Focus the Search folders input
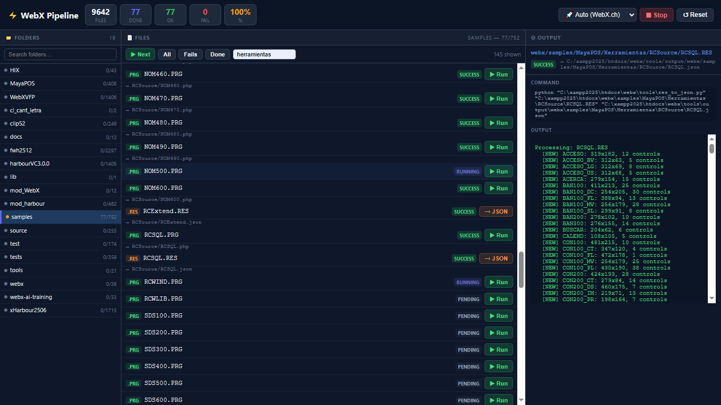Screen dimensions: 721x405 tap(60, 54)
